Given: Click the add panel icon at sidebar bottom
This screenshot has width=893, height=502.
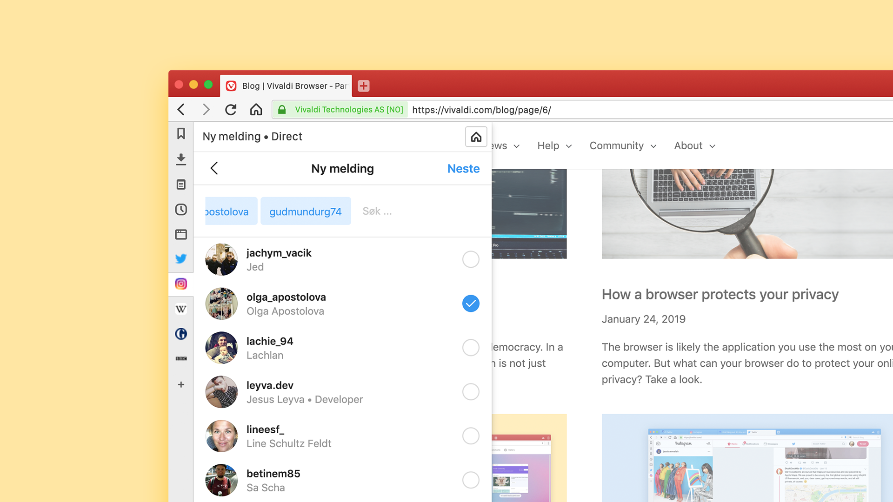Looking at the screenshot, I should pyautogui.click(x=181, y=384).
